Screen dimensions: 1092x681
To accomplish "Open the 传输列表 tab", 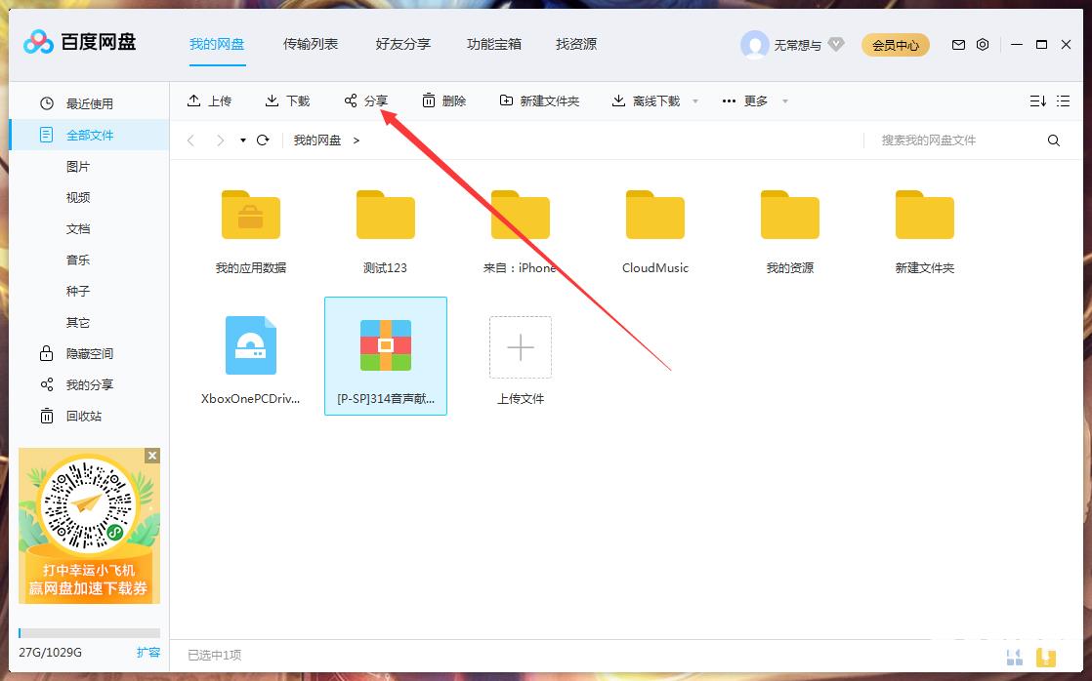I will click(x=310, y=45).
